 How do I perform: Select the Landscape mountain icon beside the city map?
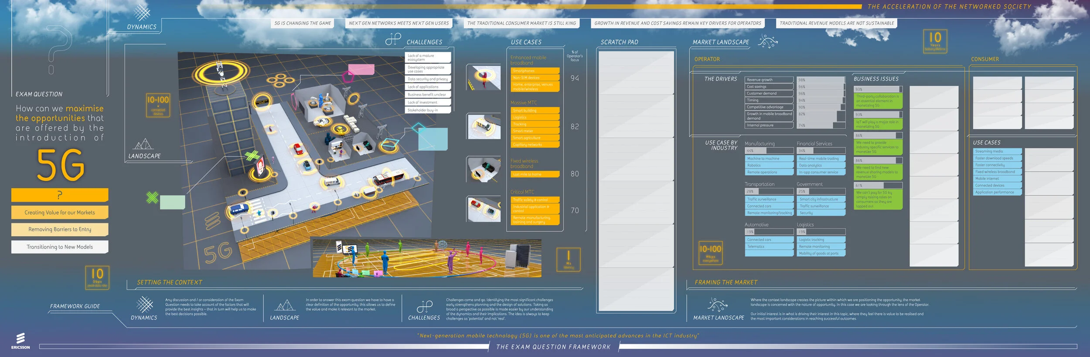pos(143,144)
